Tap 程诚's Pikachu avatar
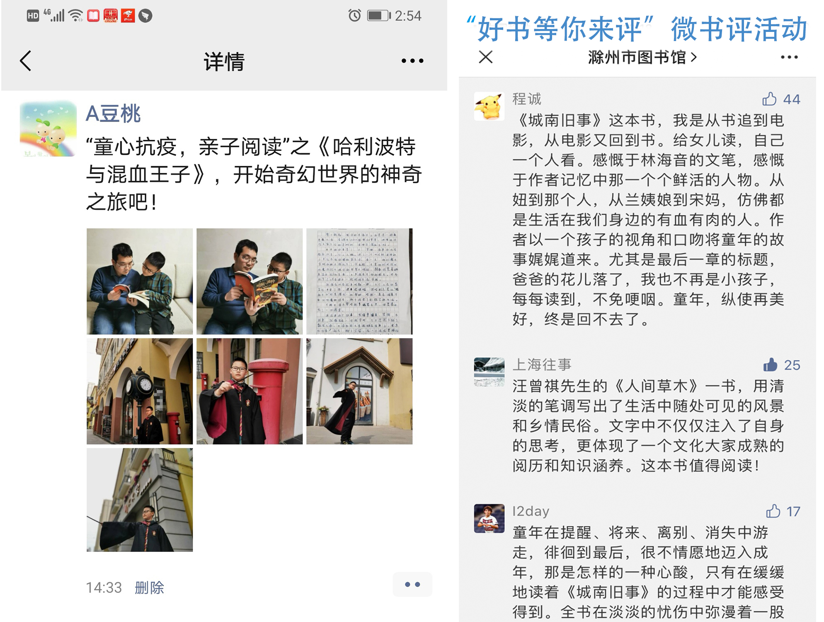Viewport: 824px width, 622px height. tap(489, 106)
